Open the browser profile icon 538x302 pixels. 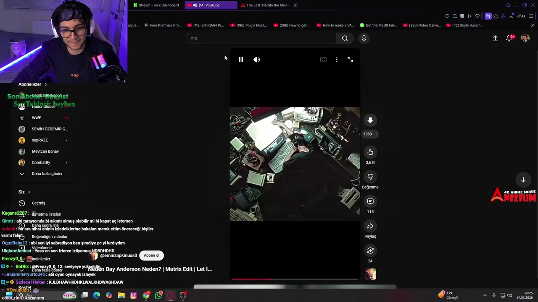tap(504, 16)
